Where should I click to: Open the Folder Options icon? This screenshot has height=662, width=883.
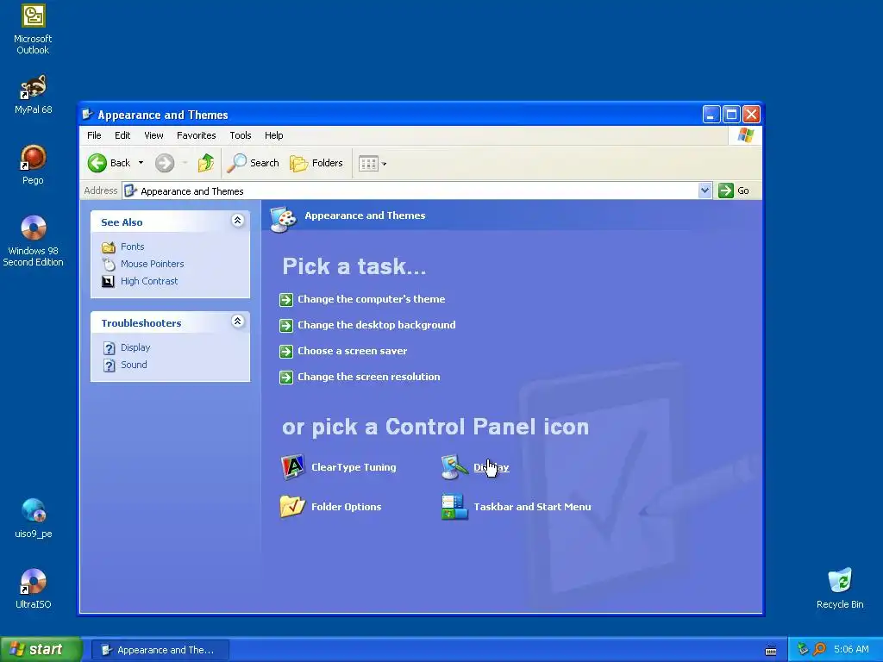[293, 507]
